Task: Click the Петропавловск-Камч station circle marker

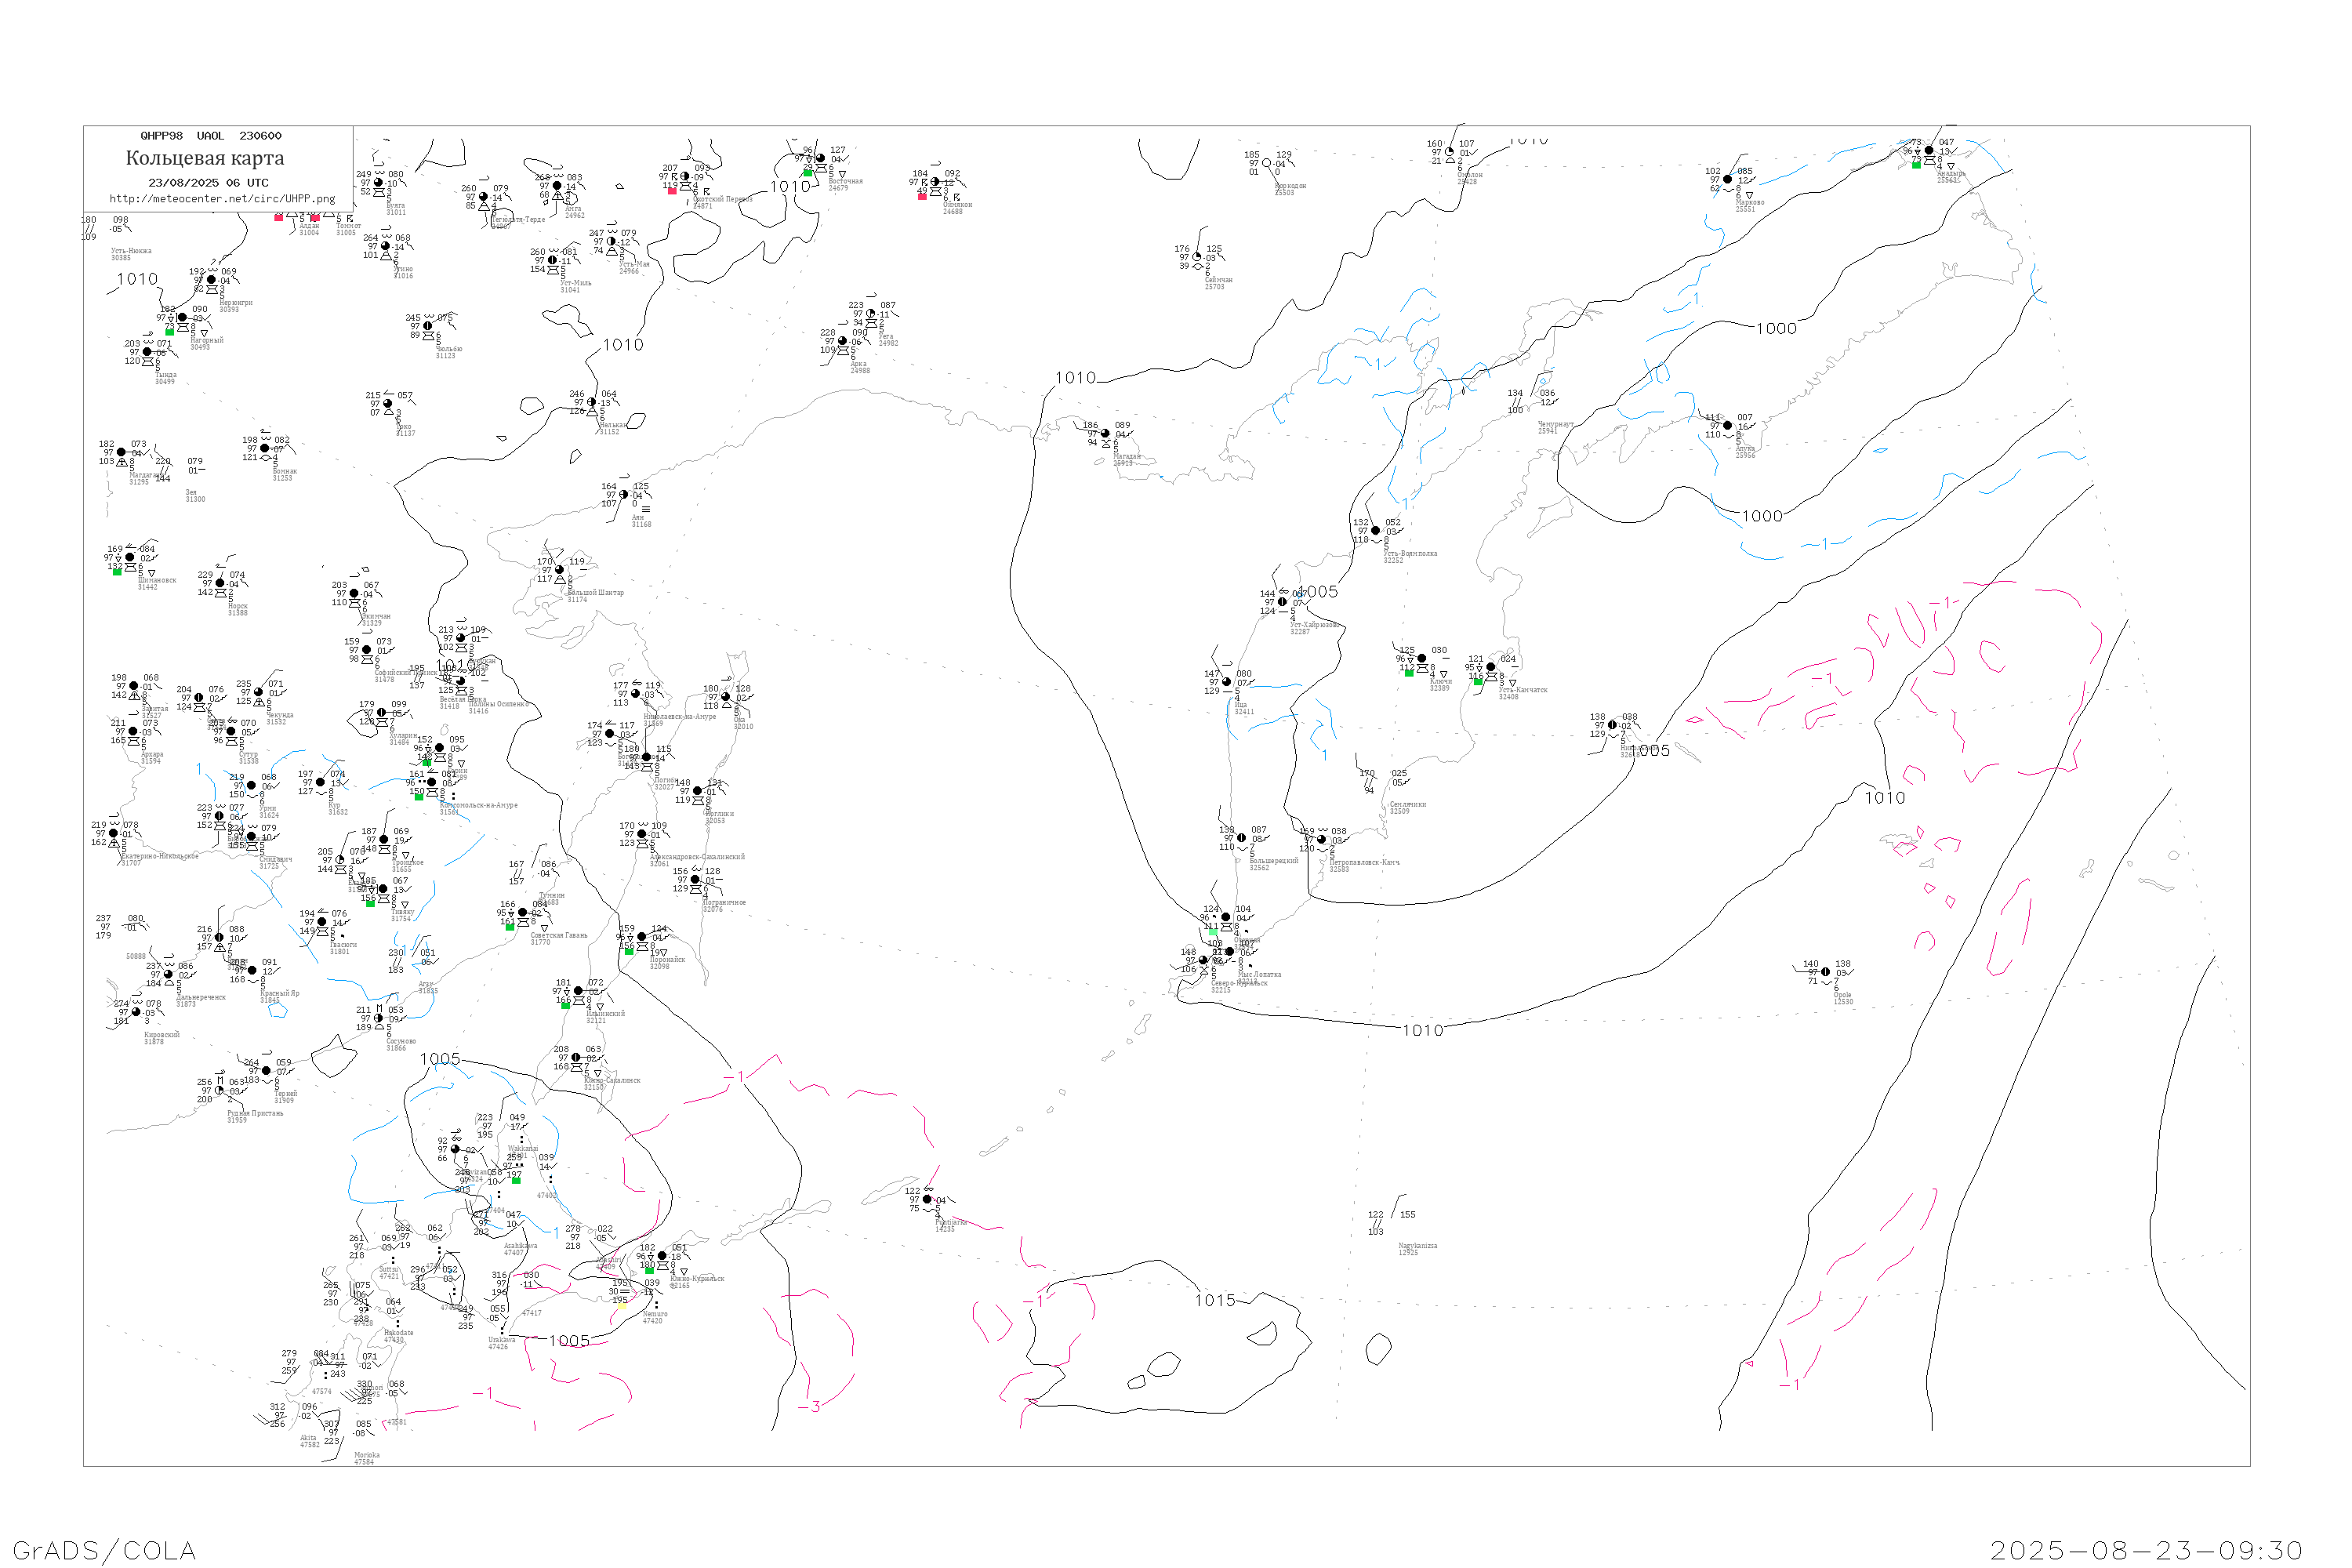Action: 1321,840
